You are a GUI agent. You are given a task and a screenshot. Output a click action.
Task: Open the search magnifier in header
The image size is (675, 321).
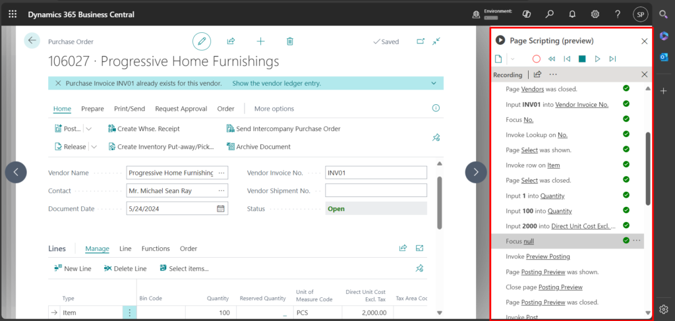click(x=549, y=15)
